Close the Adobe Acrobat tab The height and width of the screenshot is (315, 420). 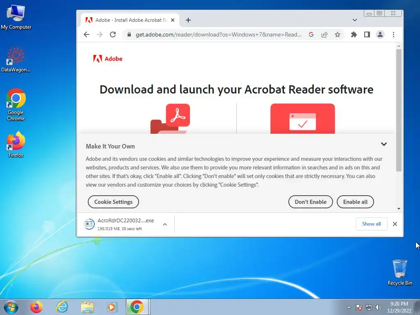tap(173, 20)
